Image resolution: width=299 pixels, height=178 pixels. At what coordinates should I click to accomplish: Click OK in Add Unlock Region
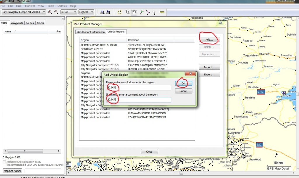click(183, 84)
